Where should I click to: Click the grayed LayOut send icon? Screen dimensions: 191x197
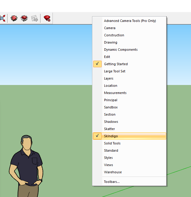34,18
